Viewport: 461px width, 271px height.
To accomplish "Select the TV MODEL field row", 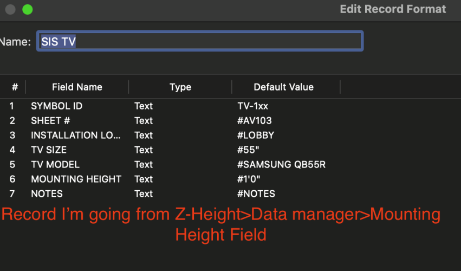I will (55, 165).
